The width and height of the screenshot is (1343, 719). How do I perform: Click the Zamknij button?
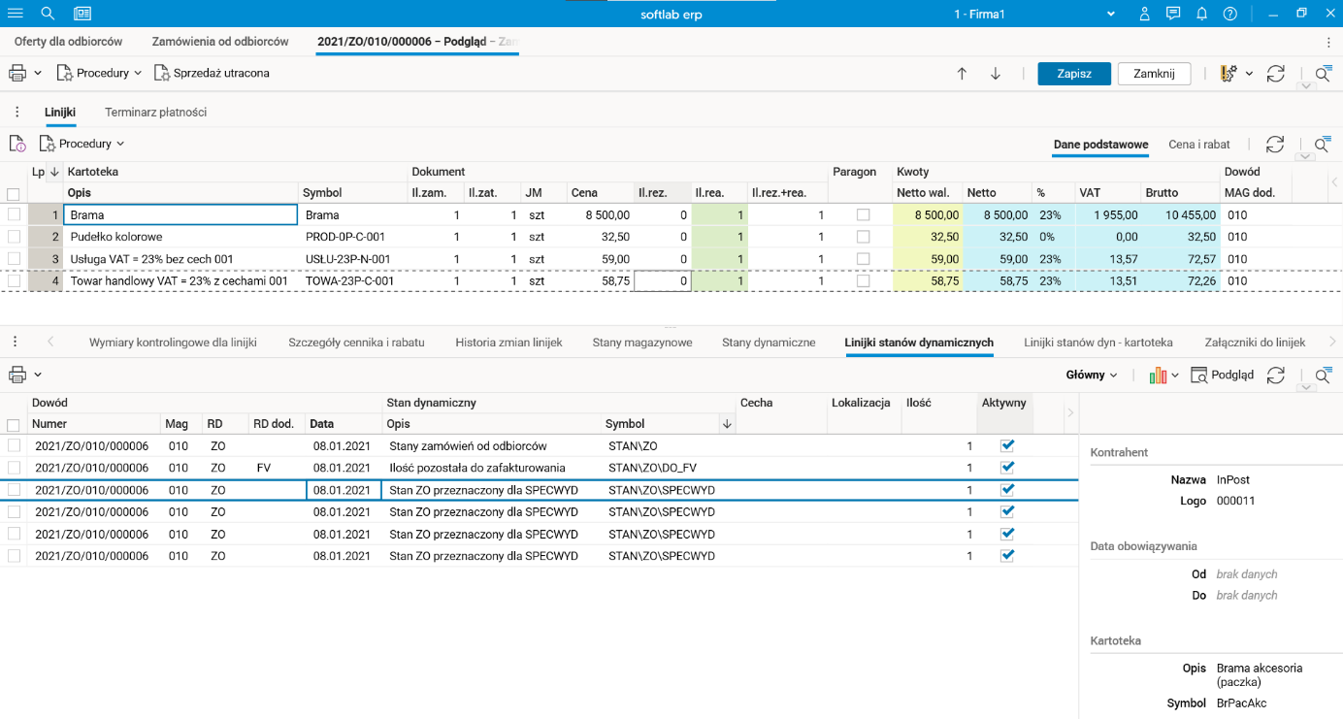click(x=1154, y=74)
